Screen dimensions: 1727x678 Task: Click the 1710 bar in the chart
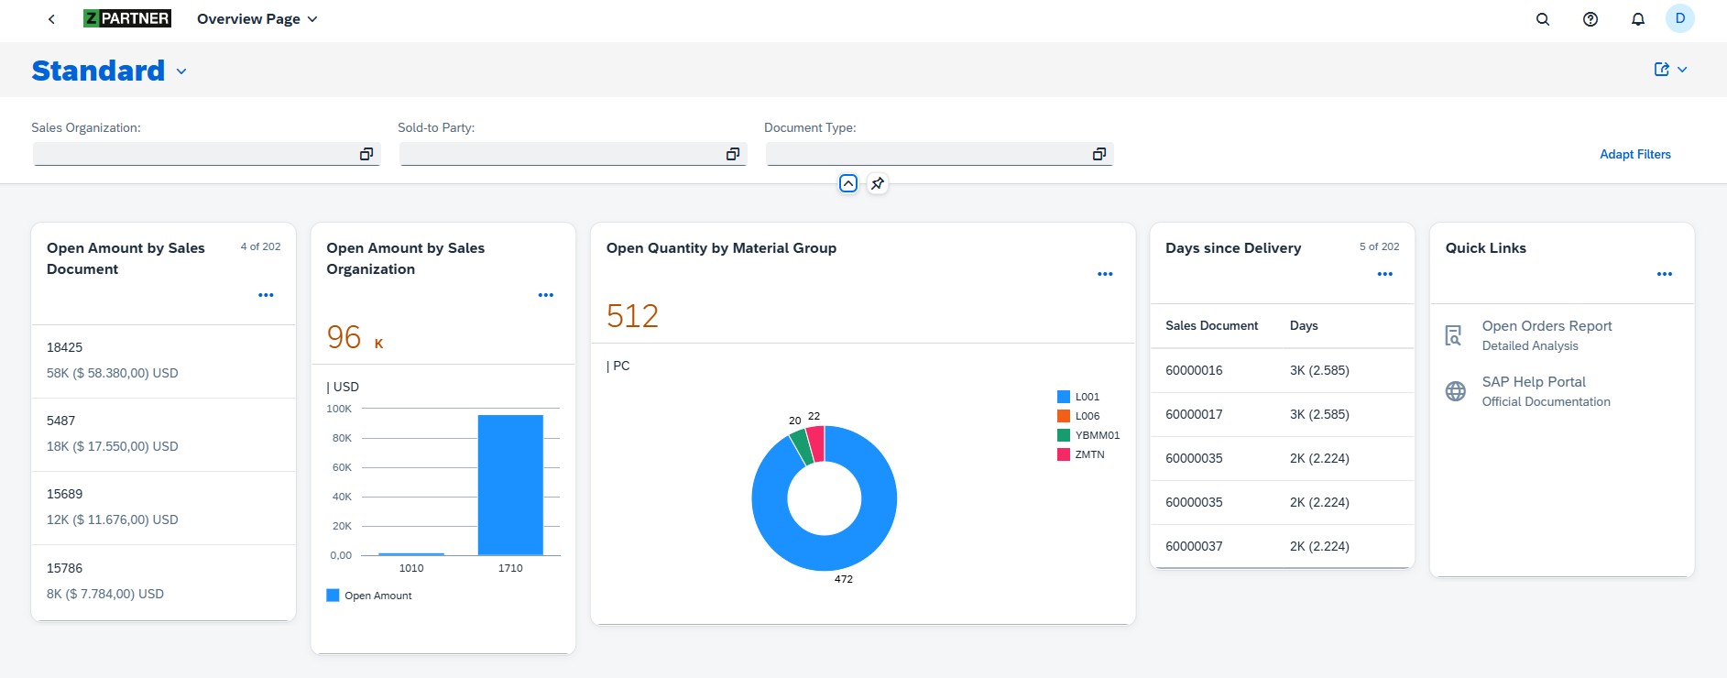[x=510, y=485]
